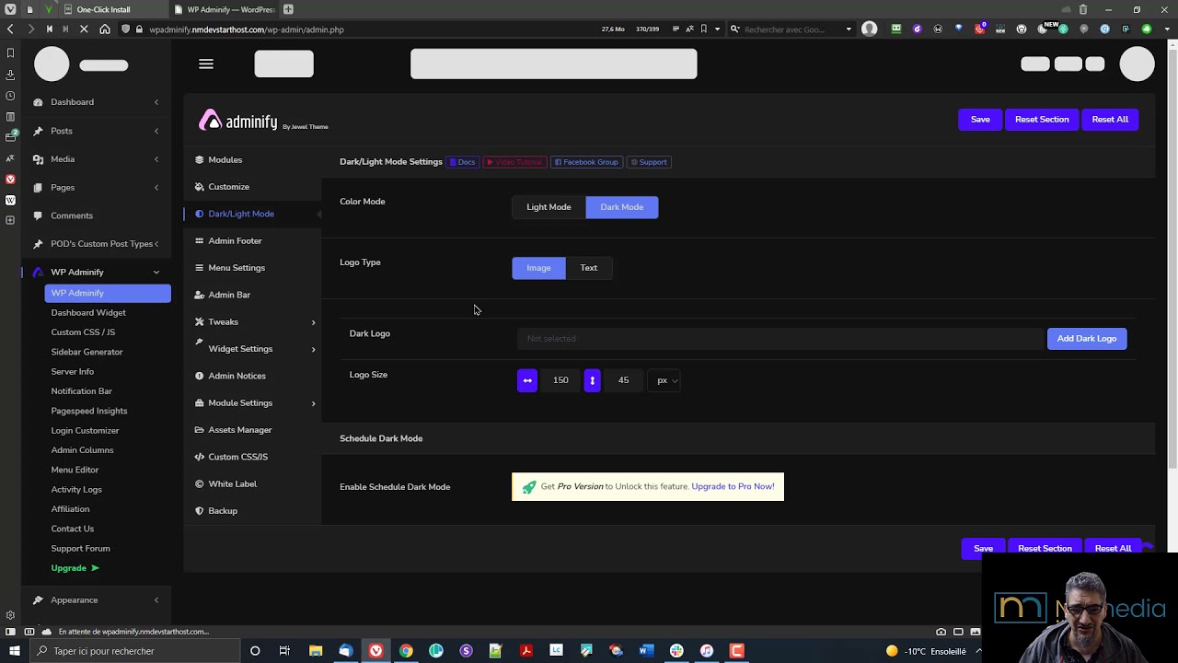Switch to the One-Click Install tab
Image resolution: width=1178 pixels, height=663 pixels.
click(103, 9)
